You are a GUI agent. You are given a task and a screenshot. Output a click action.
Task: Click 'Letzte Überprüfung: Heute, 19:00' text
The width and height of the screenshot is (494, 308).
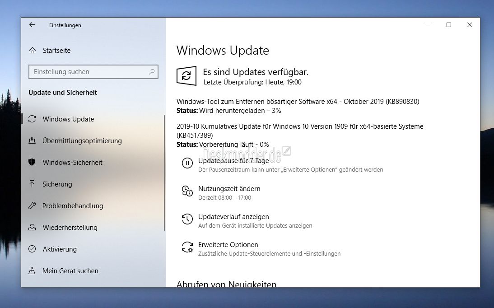tap(252, 82)
